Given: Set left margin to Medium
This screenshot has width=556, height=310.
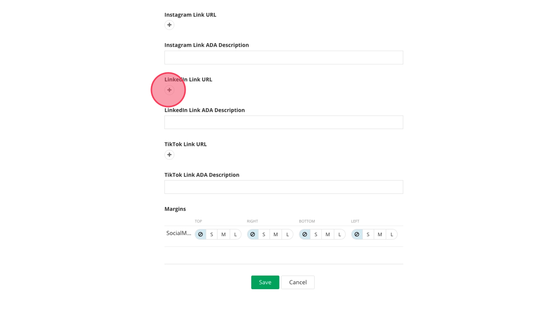Looking at the screenshot, I should pos(380,234).
